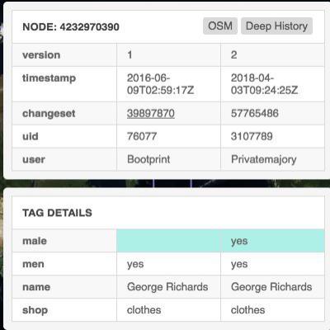This screenshot has width=330, height=330.
Task: Select user Privatemajory cell
Action: (272, 159)
